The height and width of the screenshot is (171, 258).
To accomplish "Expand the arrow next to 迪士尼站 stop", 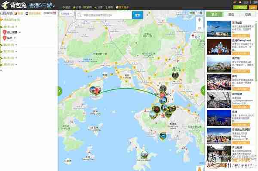I will (x=20, y=32).
